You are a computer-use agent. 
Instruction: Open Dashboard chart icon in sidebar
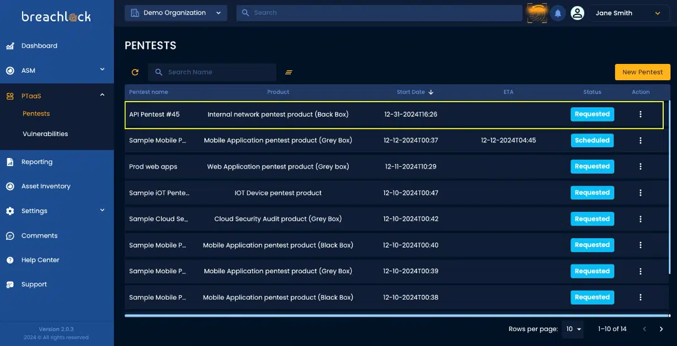coord(10,46)
